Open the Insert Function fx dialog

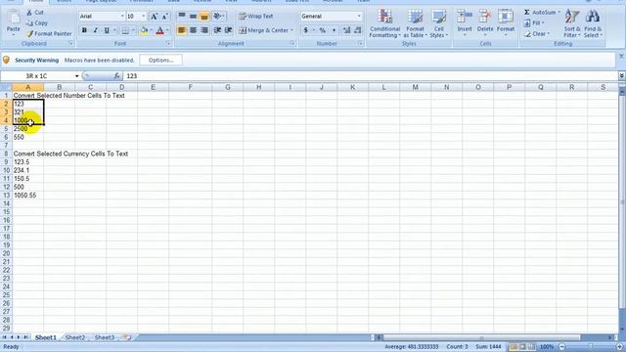click(x=116, y=76)
